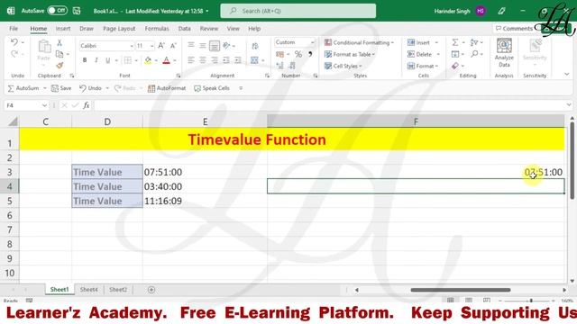The width and height of the screenshot is (577, 324).
Task: Open the Review tab
Action: [x=208, y=28]
